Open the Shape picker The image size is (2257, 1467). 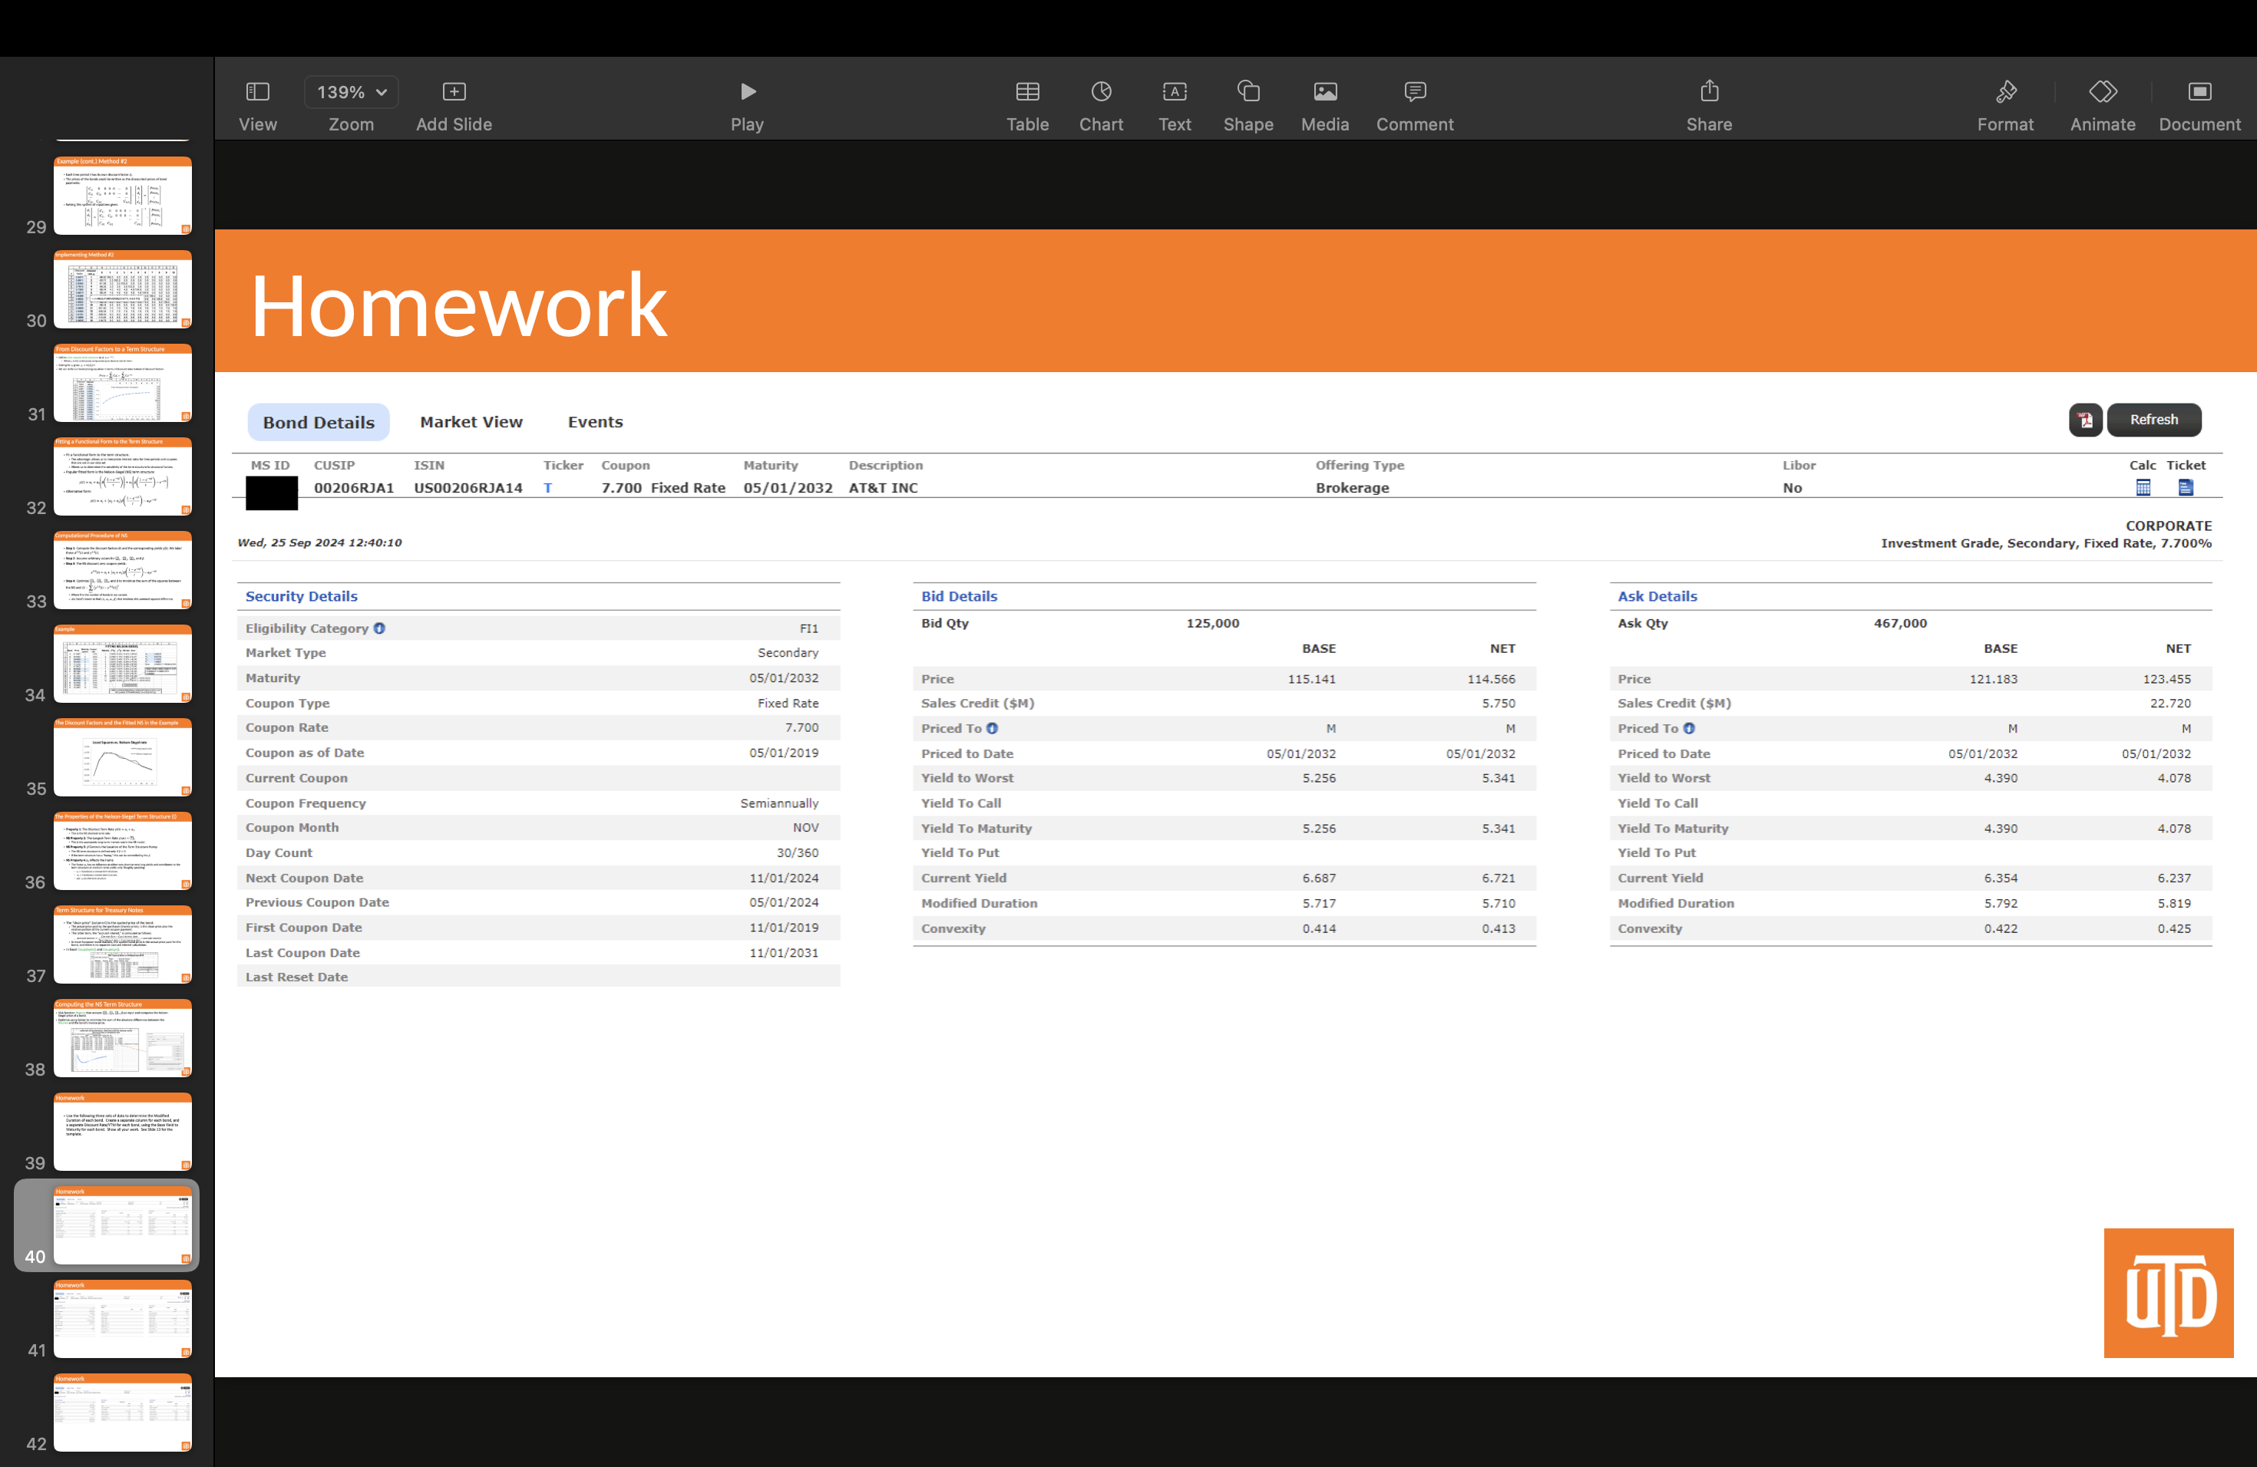(1248, 92)
